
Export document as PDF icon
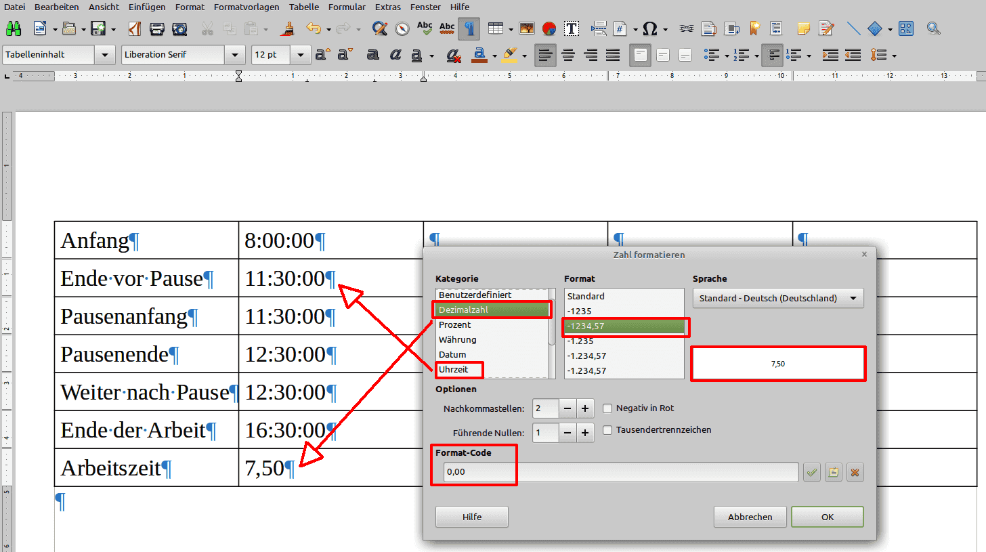click(135, 28)
